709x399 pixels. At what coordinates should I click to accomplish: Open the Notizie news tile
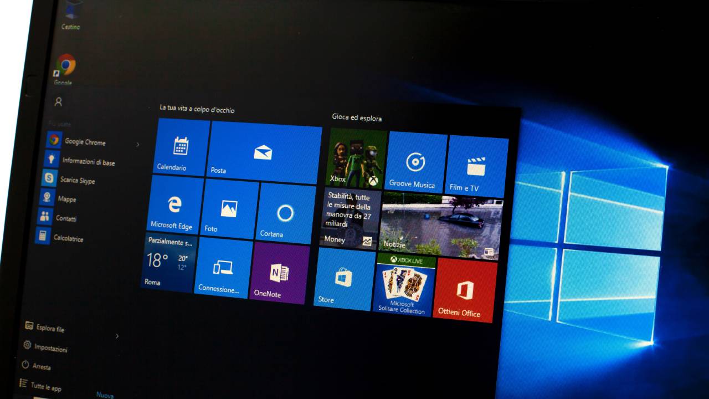click(x=441, y=226)
